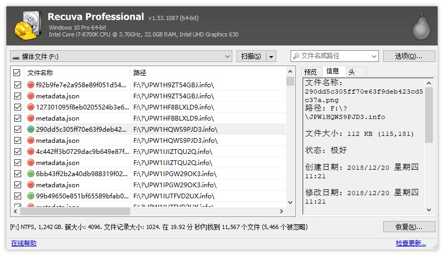This screenshot has width=444, height=256.
Task: Uncheck the f92b9fe7e2a958e89f051d54 file checkbox
Action: point(17,85)
